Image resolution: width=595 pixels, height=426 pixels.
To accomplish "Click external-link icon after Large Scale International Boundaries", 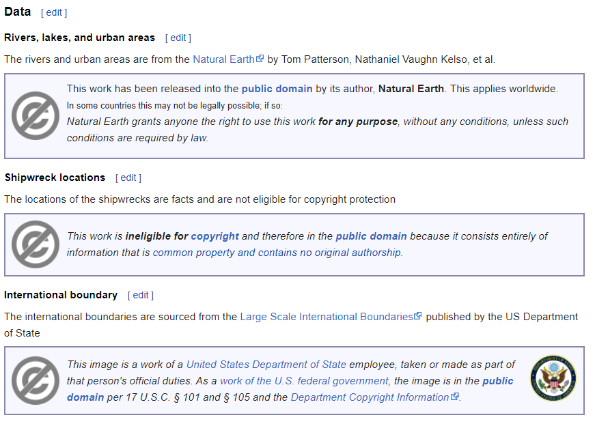I will (x=418, y=316).
